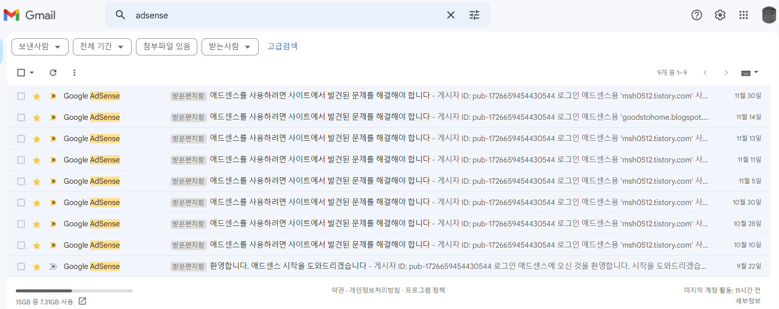Toggle importance marker on 11월 13일 email
779x309 pixels.
[53, 139]
